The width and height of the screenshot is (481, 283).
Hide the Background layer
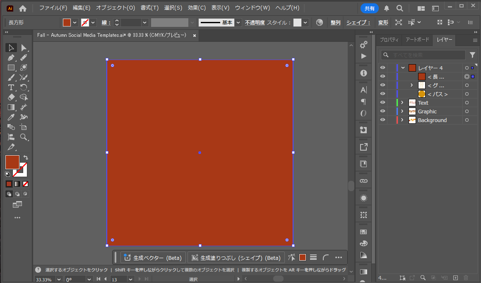click(x=382, y=120)
